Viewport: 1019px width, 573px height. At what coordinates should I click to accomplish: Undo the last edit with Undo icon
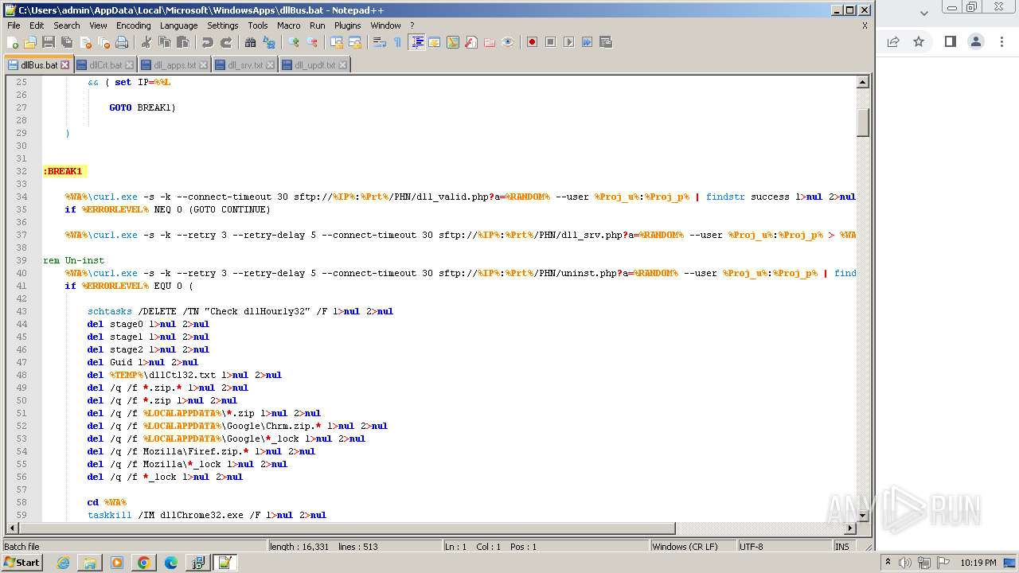tap(208, 42)
